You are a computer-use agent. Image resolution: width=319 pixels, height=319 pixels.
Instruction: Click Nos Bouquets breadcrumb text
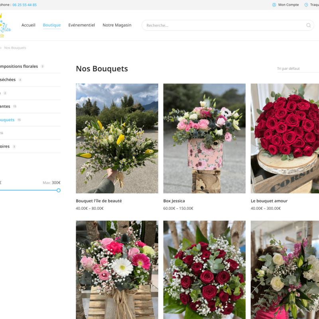click(x=15, y=48)
